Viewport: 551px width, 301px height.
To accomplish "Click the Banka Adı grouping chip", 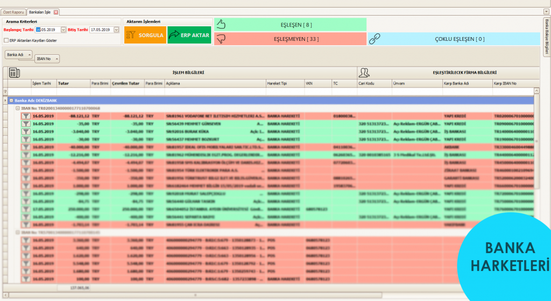I will tap(18, 55).
